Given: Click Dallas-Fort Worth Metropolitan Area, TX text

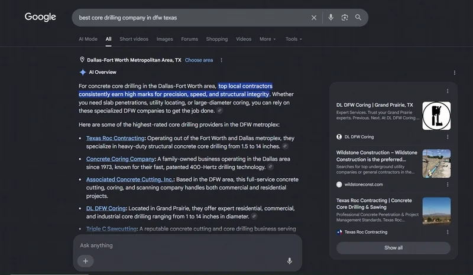Looking at the screenshot, I should (x=134, y=60).
